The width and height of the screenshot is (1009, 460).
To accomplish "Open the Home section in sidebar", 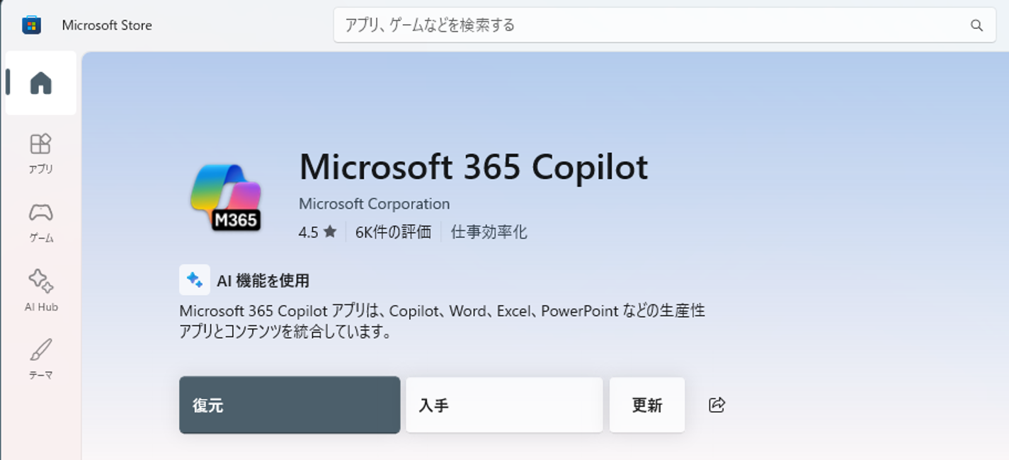I will click(x=40, y=83).
